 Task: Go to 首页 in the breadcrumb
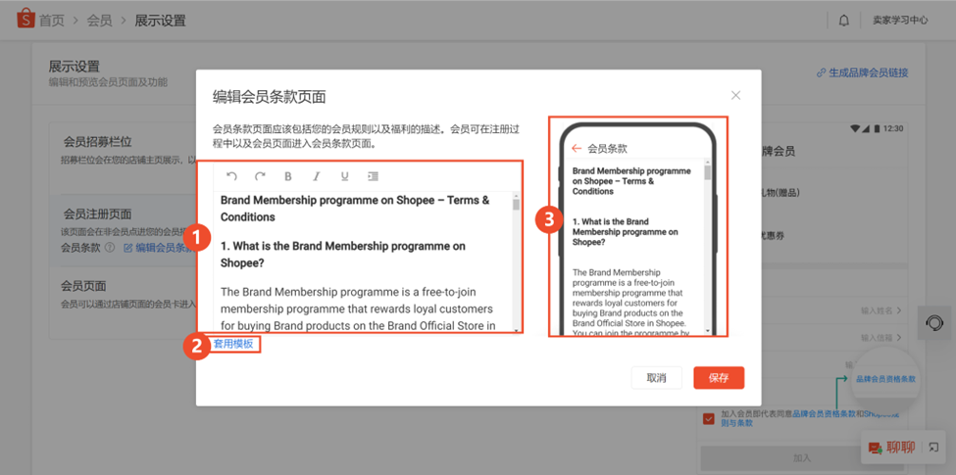point(52,21)
